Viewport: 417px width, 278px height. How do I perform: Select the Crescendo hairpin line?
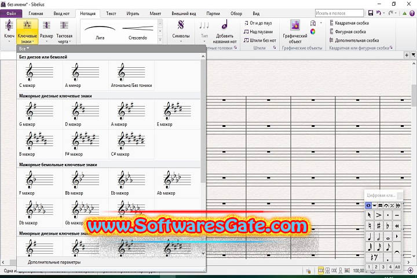click(x=137, y=31)
